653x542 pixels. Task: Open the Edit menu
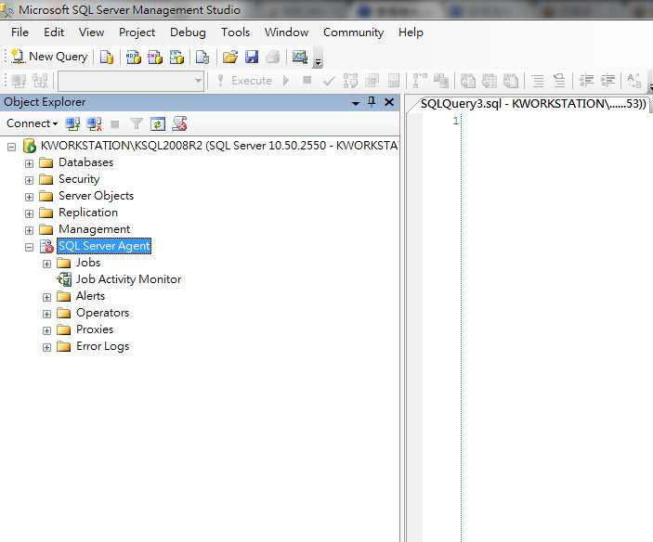pos(54,32)
